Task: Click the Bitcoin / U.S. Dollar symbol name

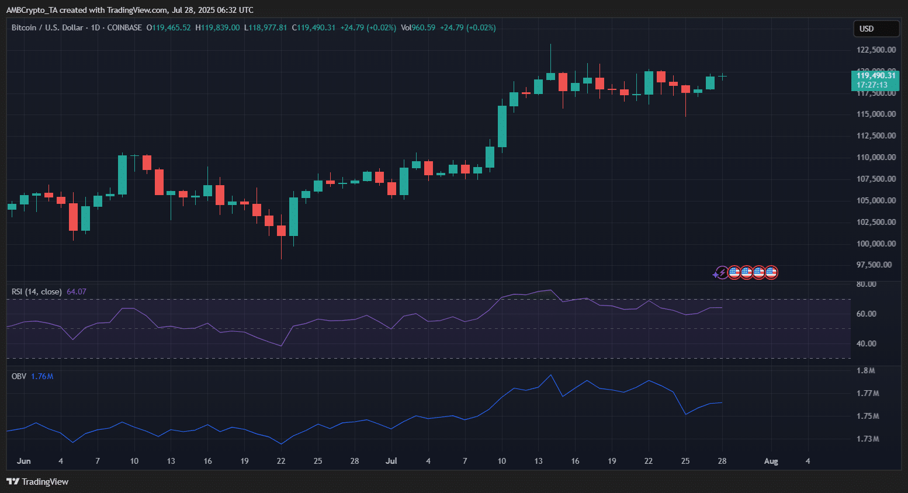Action: (x=47, y=27)
